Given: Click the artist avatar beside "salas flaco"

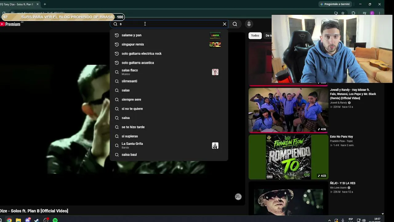Looking at the screenshot, I should coord(215,72).
